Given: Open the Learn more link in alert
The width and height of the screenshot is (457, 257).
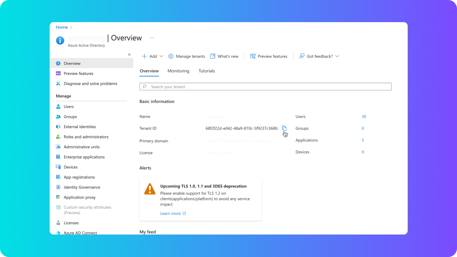Looking at the screenshot, I should coord(170,213).
